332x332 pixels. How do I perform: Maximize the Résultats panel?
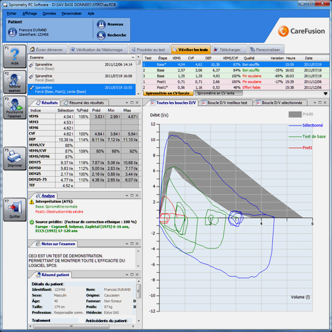[x=132, y=103]
